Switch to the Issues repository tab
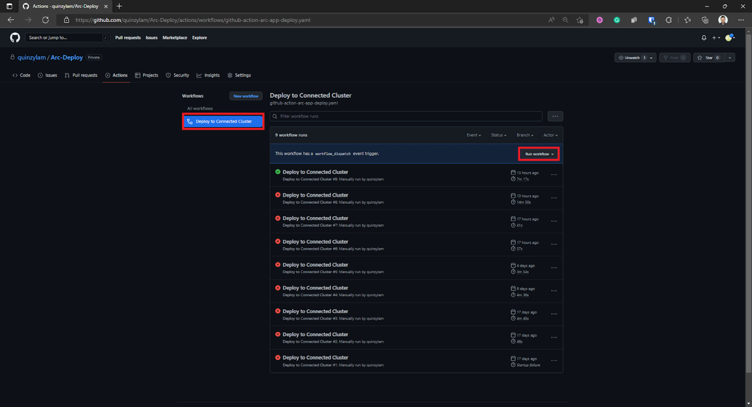Viewport: 752px width, 407px height. point(47,75)
